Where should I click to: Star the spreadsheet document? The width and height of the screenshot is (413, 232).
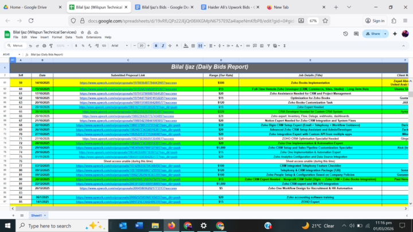point(82,32)
